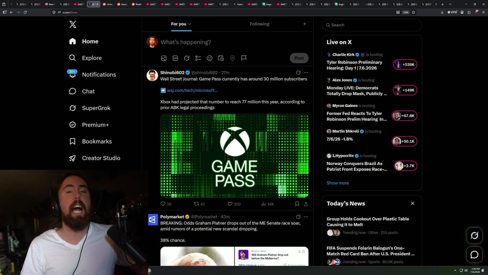
Task: Open FIFA Suspends Folarin Balogun story
Action: (371, 251)
